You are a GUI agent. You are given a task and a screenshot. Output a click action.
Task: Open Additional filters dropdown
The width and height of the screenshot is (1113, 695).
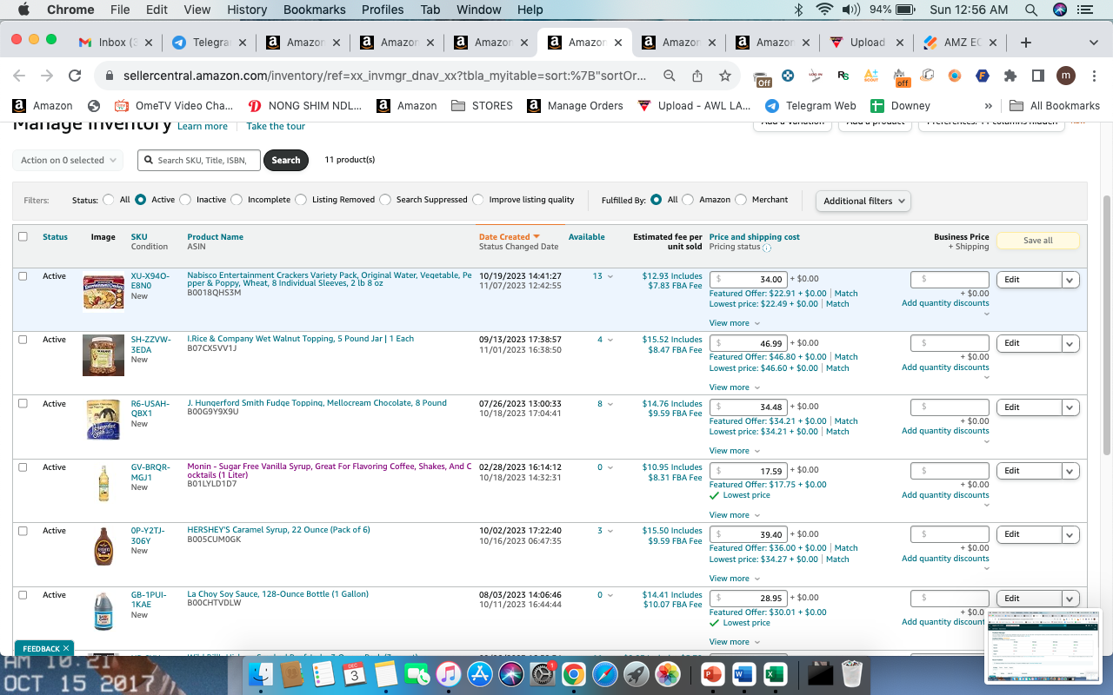click(x=863, y=201)
